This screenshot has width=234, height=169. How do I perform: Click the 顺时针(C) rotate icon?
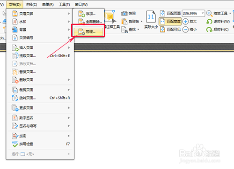209,30
